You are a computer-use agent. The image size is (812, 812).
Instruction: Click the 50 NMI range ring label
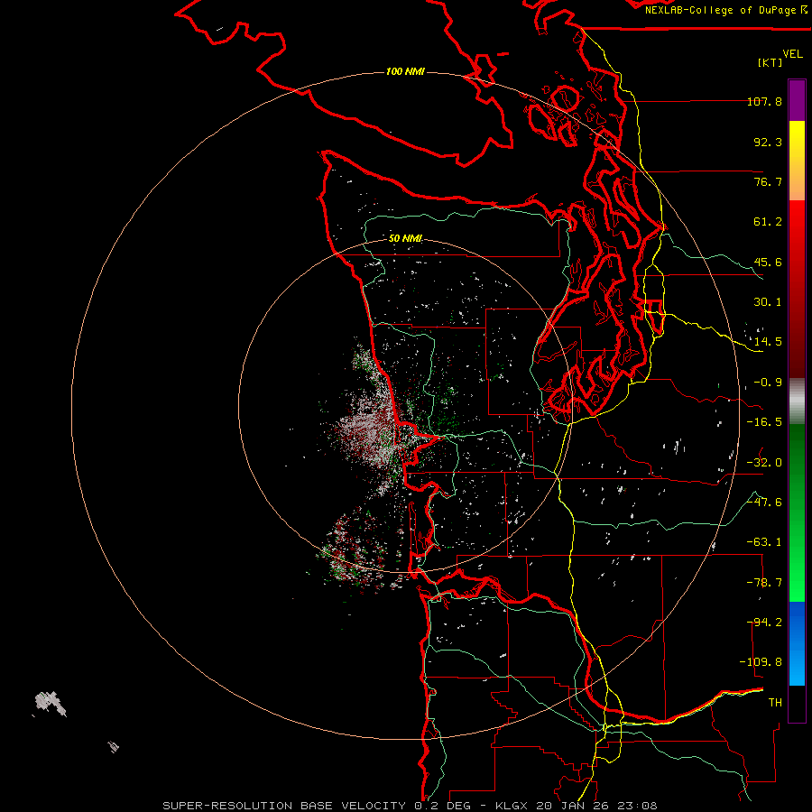pyautogui.click(x=405, y=239)
